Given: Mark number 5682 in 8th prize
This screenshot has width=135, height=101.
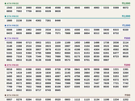Looking at the screenshot, I should click(39, 80).
